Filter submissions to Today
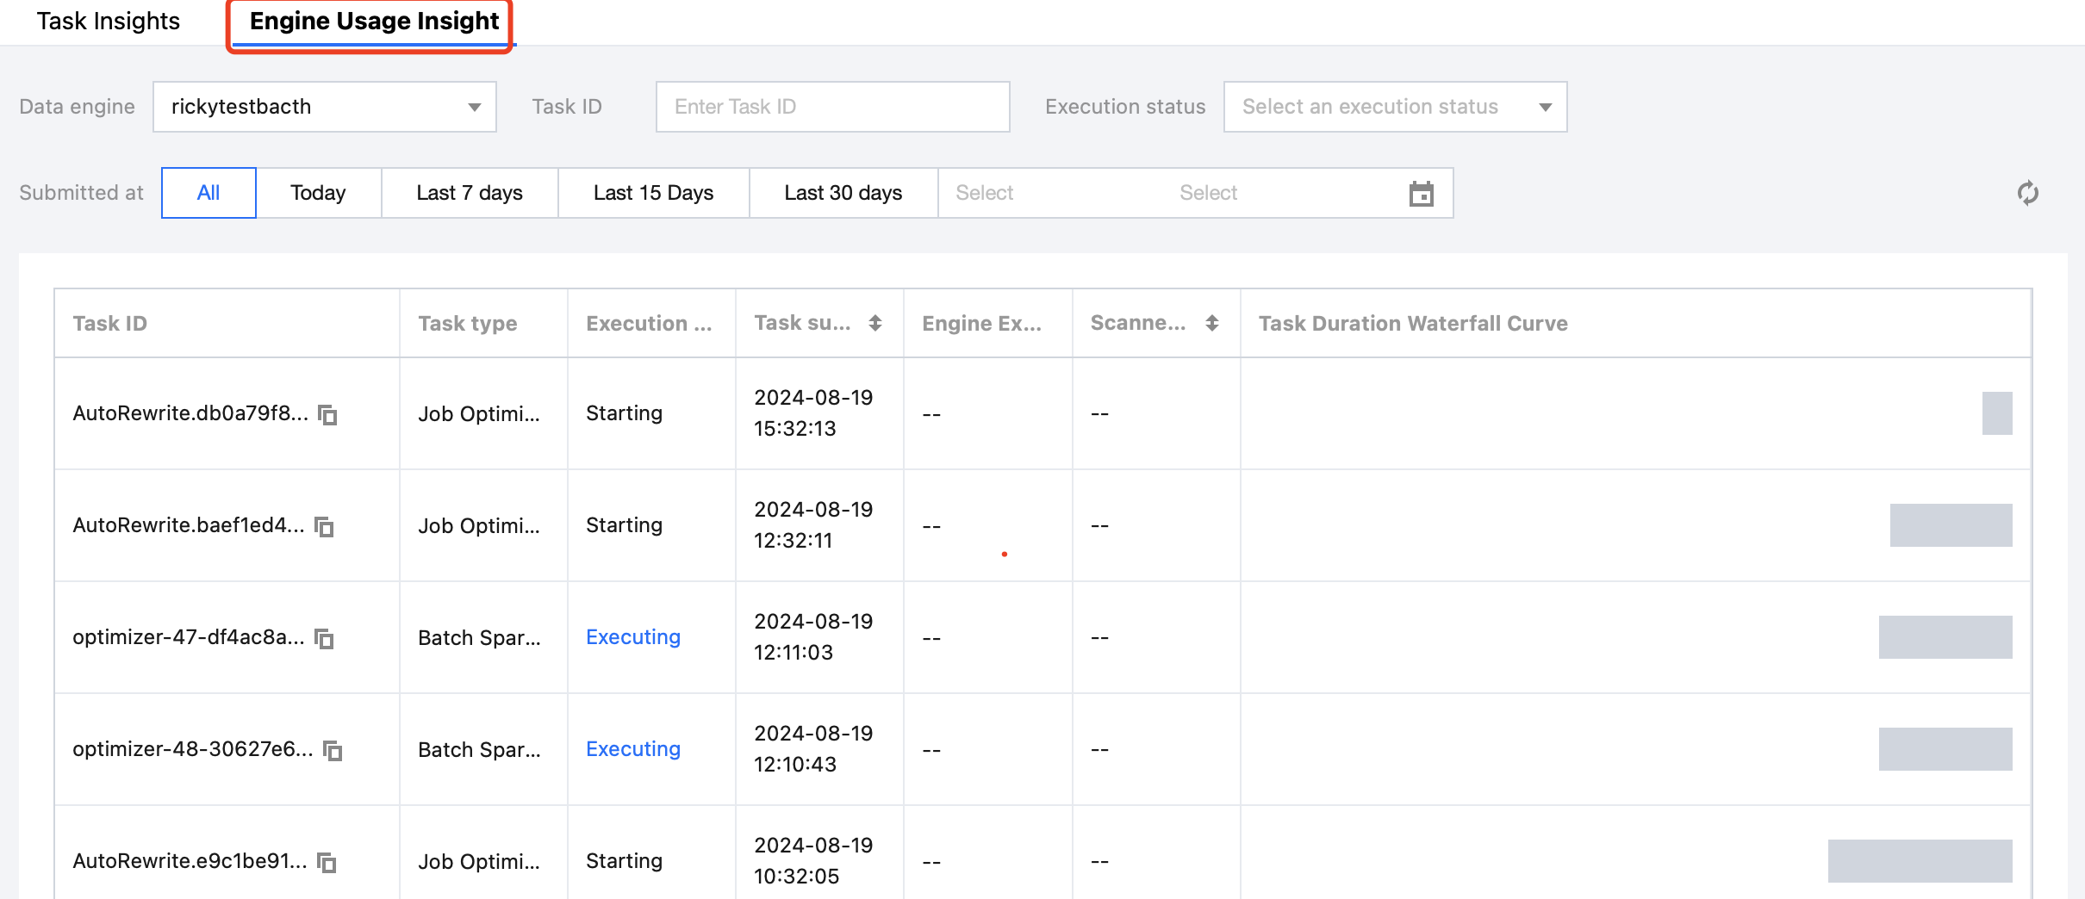The width and height of the screenshot is (2085, 899). point(318,193)
